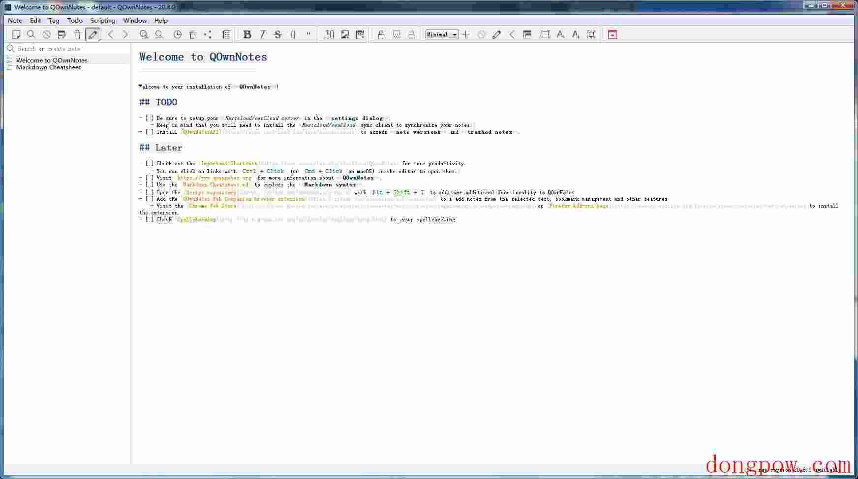Open the Window menu
The image size is (858, 479).
135,21
